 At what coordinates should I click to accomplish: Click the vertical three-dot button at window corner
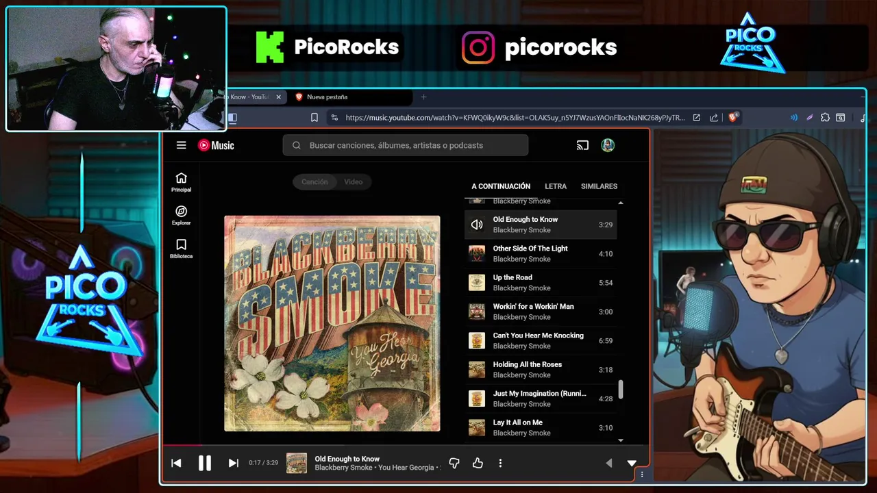pyautogui.click(x=642, y=475)
